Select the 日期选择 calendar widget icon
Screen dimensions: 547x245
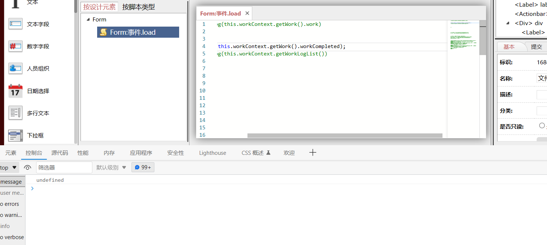pyautogui.click(x=16, y=91)
